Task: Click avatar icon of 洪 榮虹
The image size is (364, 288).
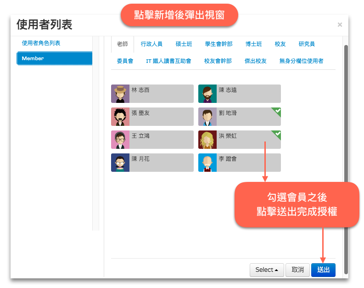Action: coord(207,140)
